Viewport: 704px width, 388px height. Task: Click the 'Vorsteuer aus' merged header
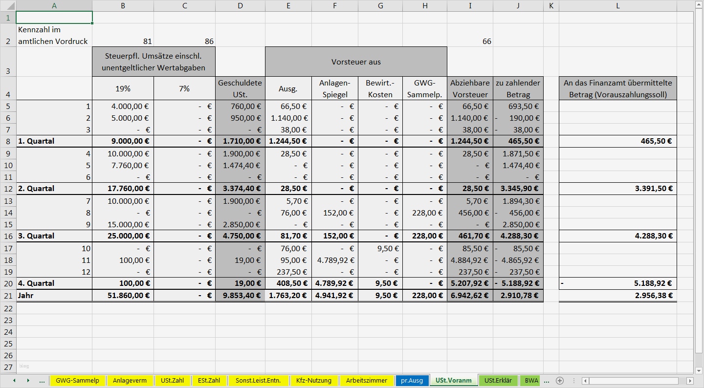tap(356, 62)
